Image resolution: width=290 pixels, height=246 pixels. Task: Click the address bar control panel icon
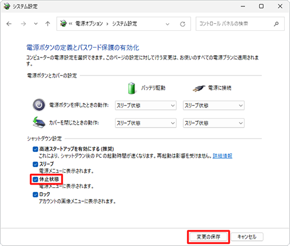tap(63, 24)
